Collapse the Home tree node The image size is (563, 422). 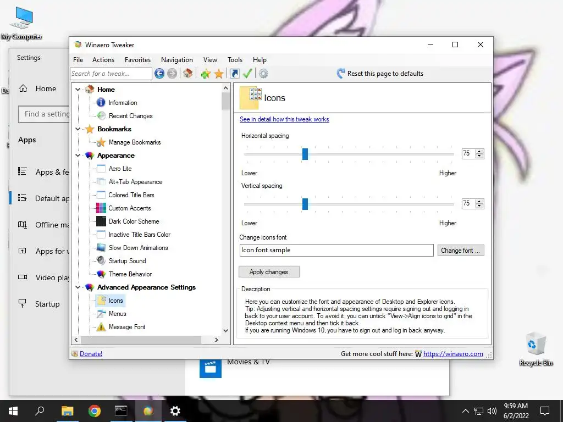tap(78, 90)
